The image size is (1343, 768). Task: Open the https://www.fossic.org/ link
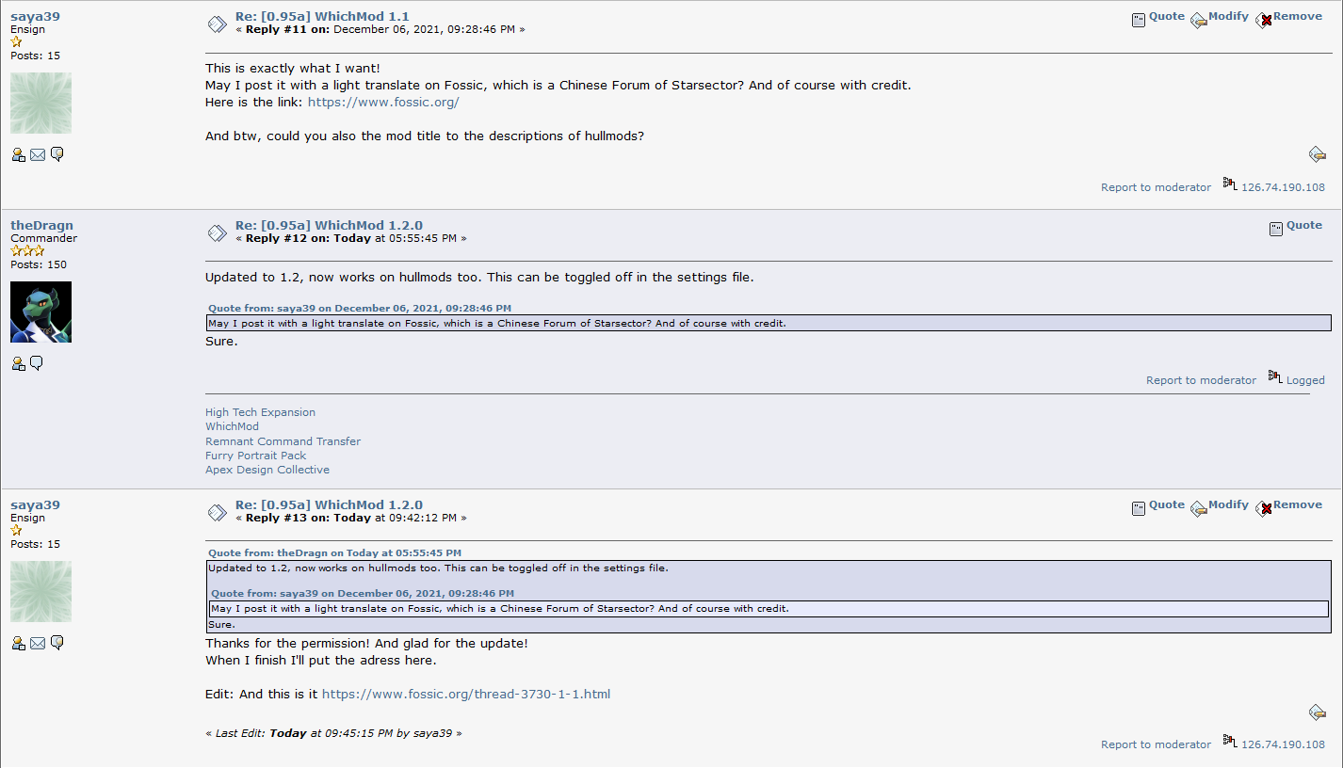[x=383, y=102]
